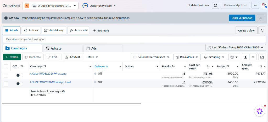Click Create a view button

[246, 31]
